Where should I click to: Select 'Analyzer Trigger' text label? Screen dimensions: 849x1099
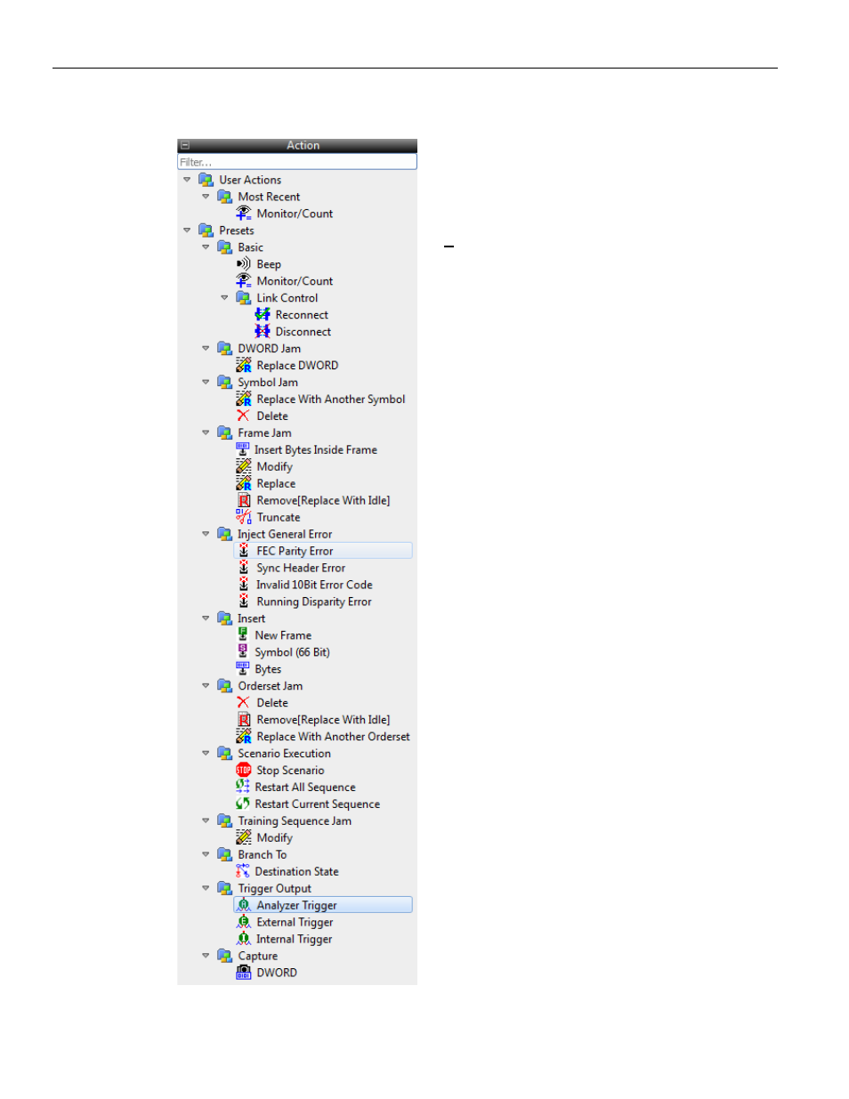[x=296, y=906]
